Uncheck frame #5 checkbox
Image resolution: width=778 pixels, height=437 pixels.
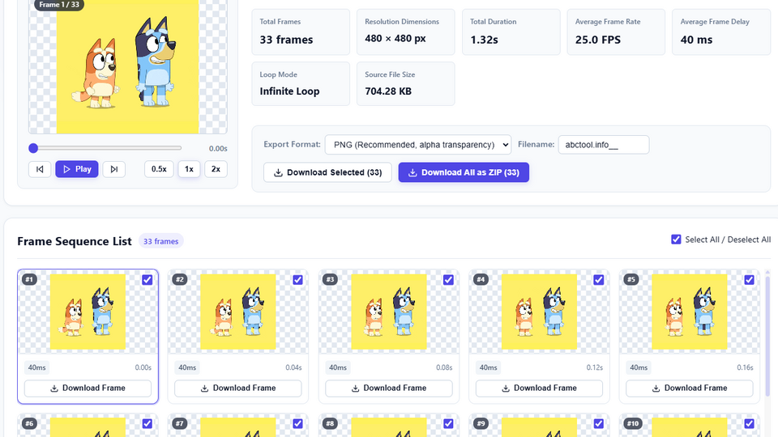tap(749, 280)
